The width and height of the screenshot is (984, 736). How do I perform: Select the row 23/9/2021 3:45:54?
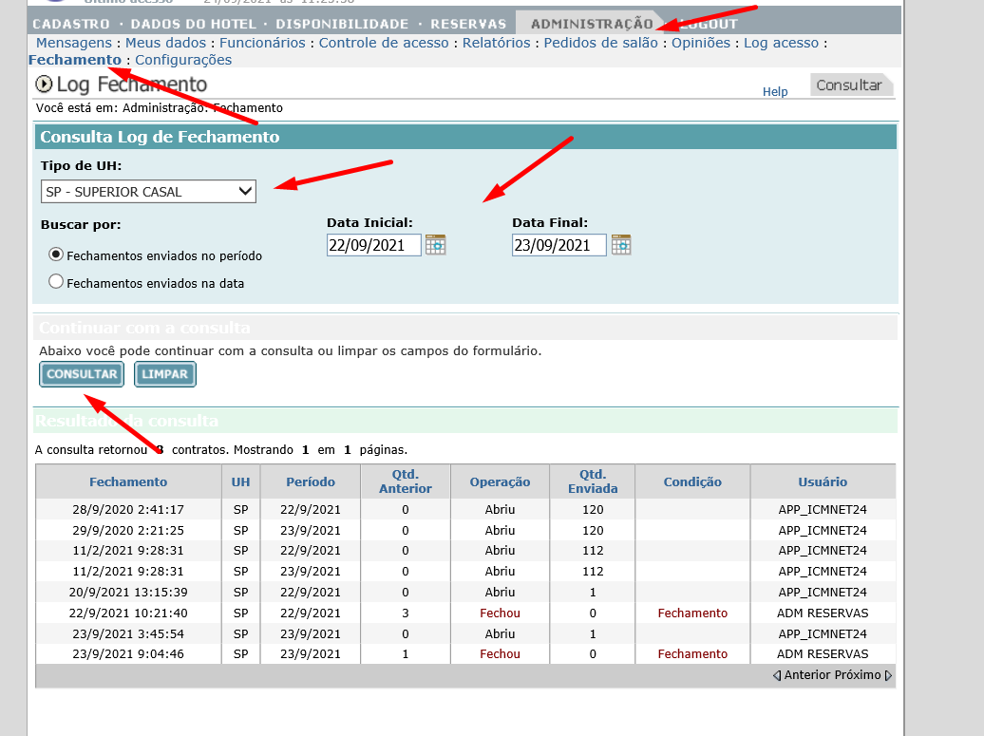[x=465, y=633]
